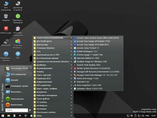Open the Корзина recycle bin icon
The image size is (157, 118).
tap(6, 17)
